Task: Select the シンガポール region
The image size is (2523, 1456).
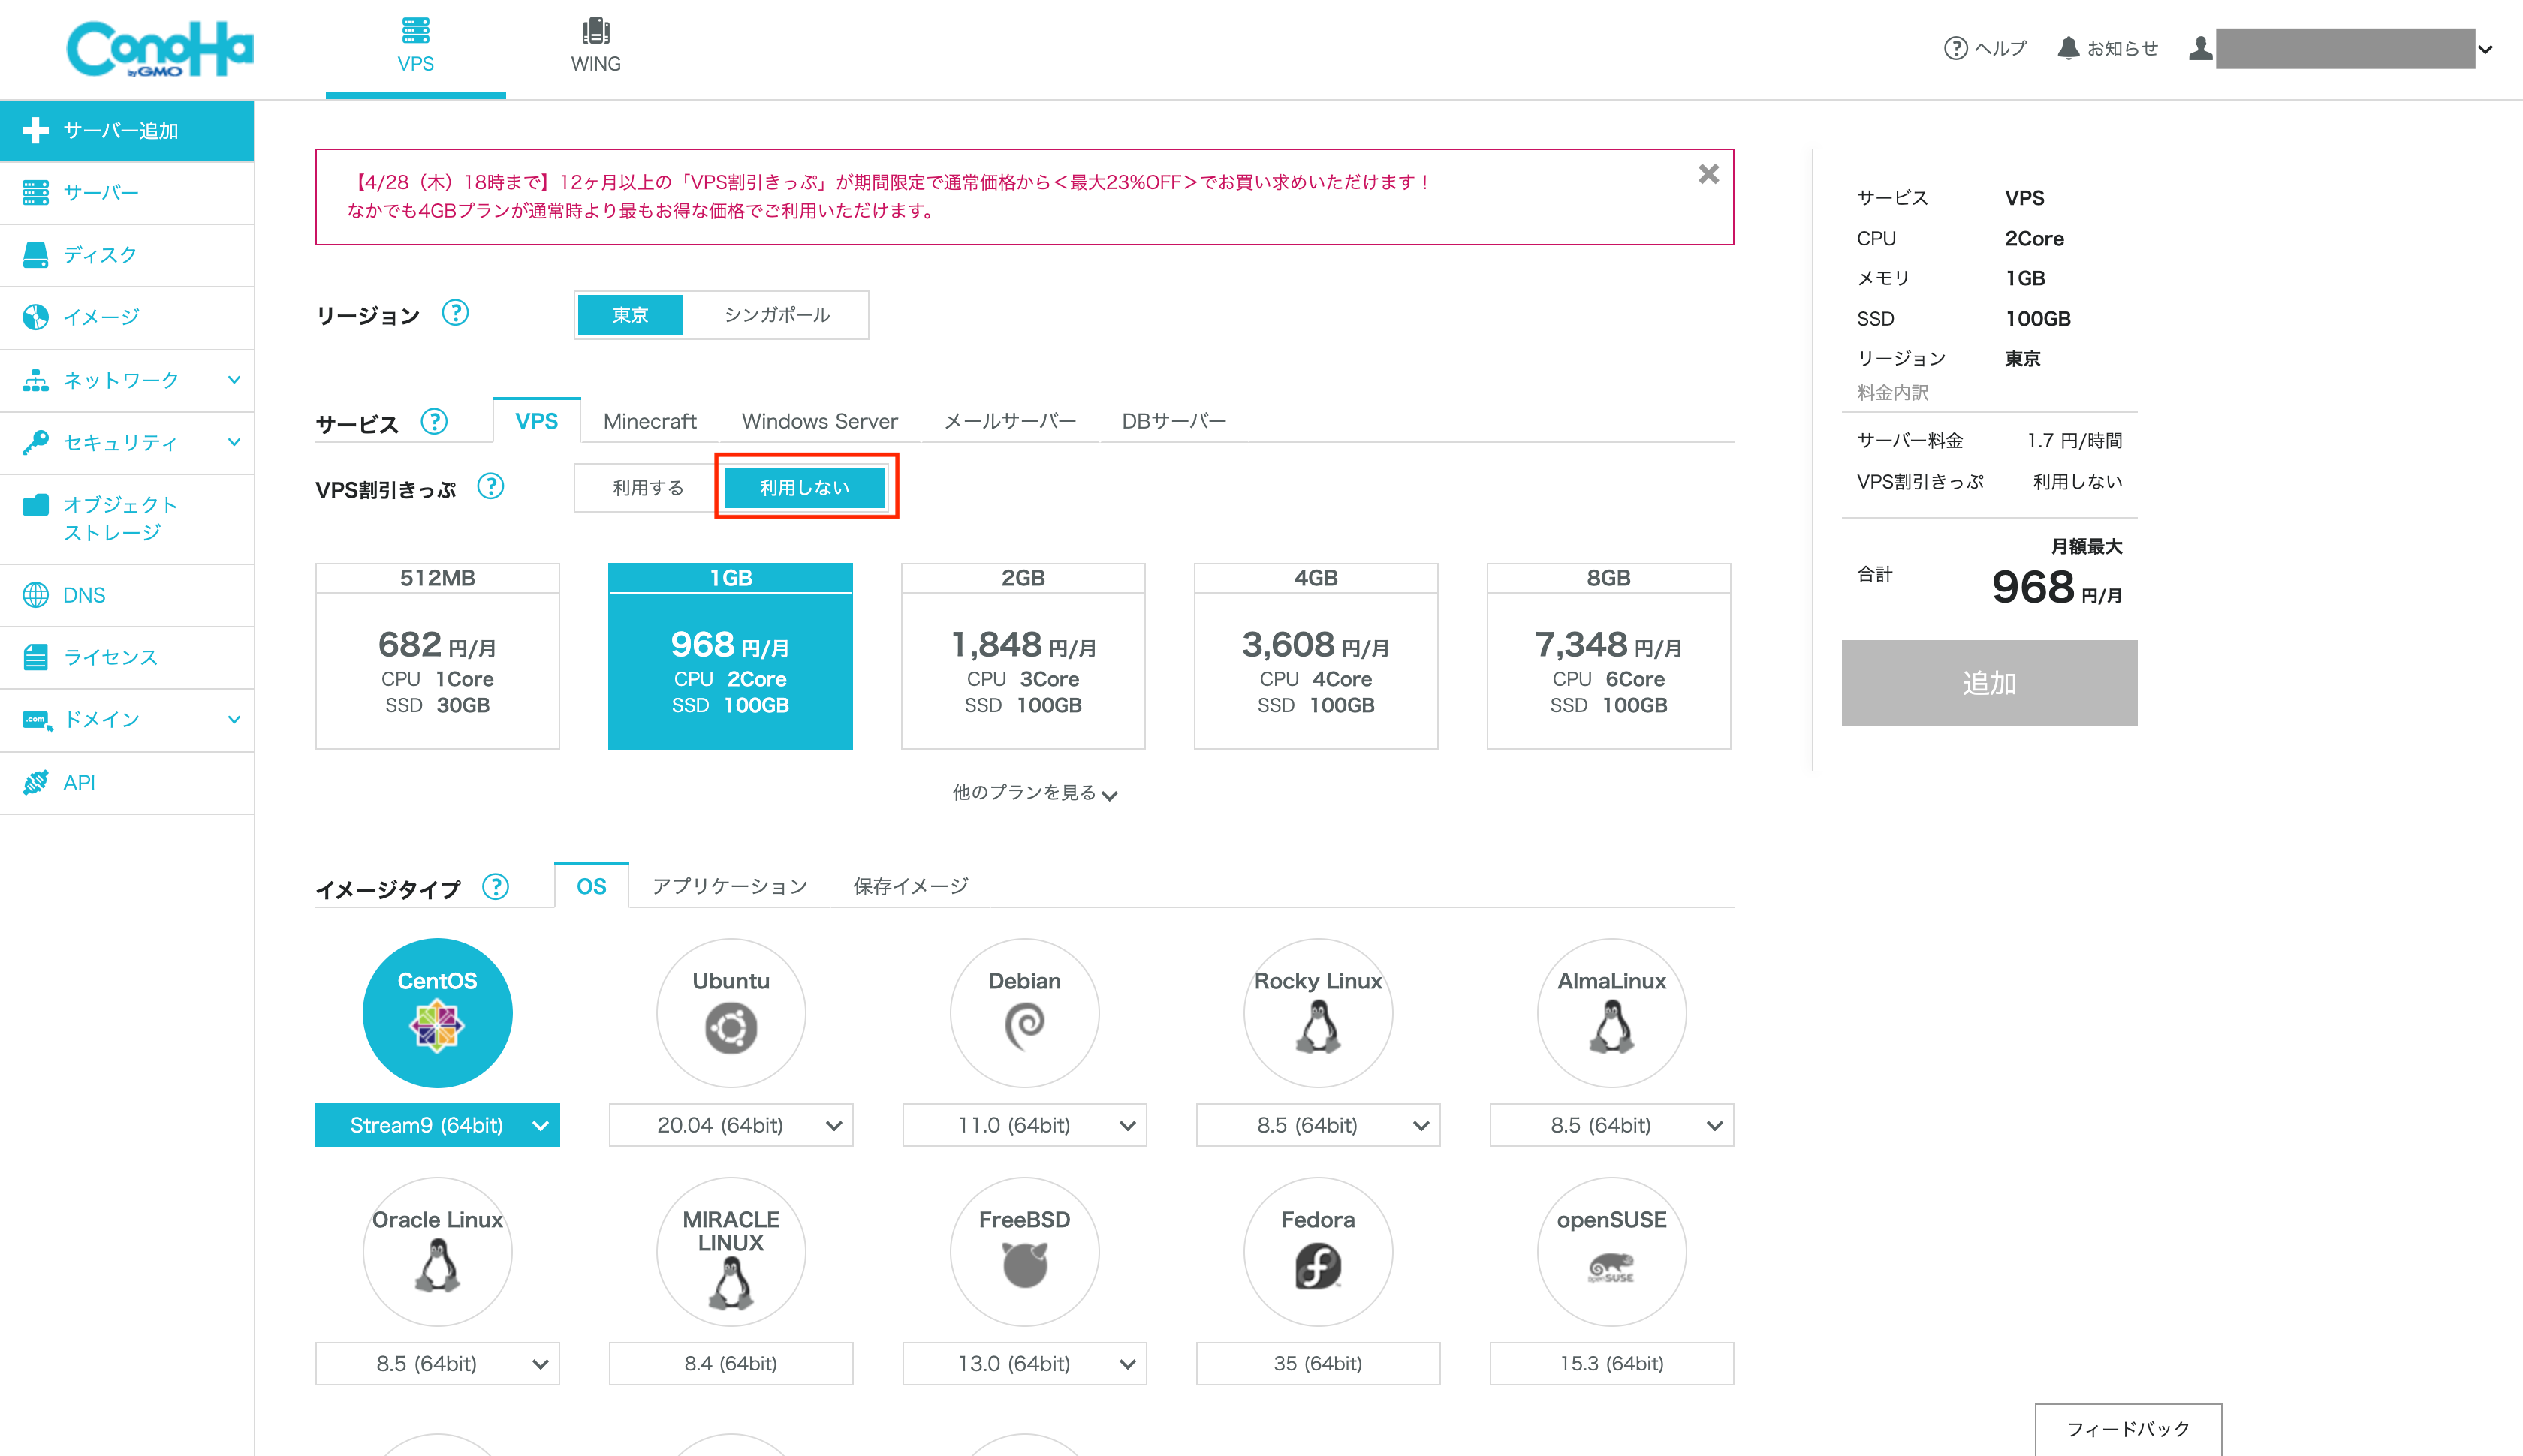Action: pyautogui.click(x=776, y=315)
